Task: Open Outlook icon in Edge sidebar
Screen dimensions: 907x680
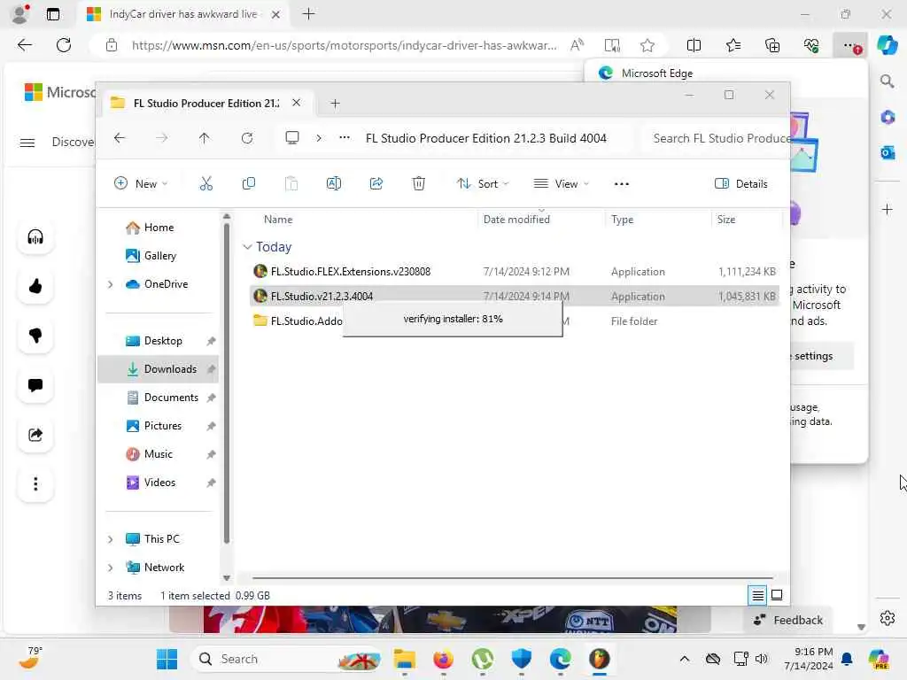Action: point(888,152)
